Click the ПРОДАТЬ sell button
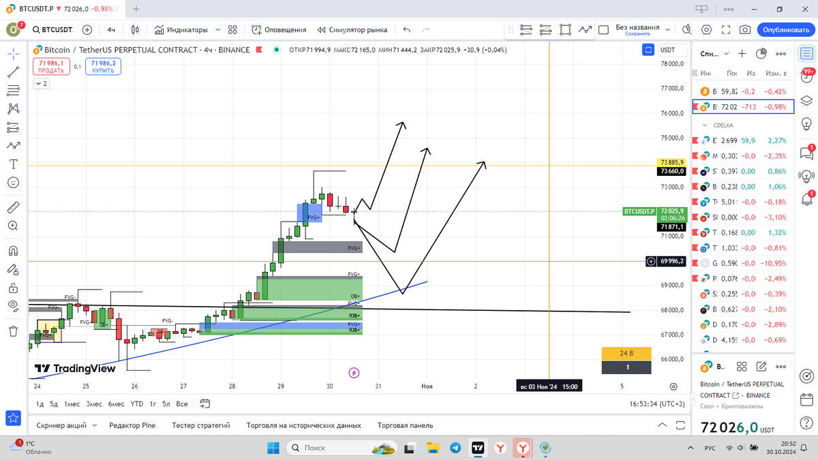 coord(51,66)
